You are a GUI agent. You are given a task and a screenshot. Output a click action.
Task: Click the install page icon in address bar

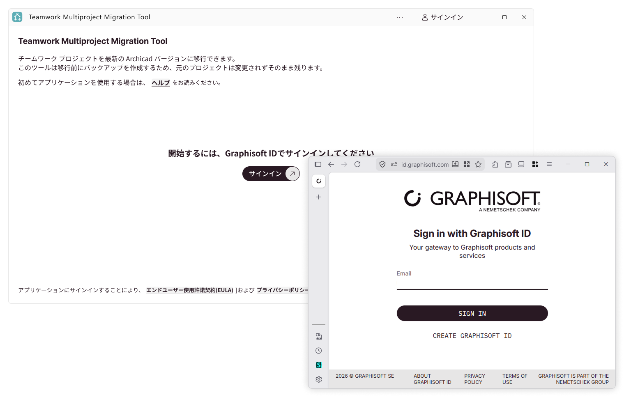coord(455,164)
